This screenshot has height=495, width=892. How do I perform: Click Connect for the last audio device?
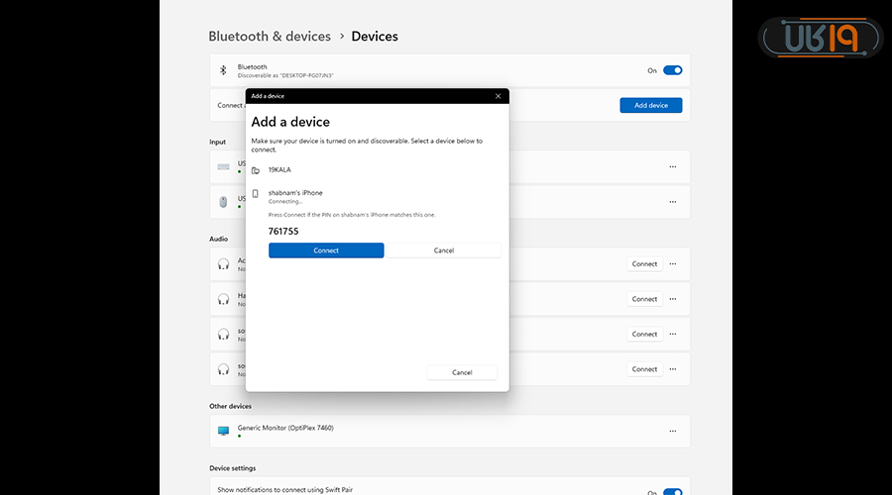[x=644, y=369]
